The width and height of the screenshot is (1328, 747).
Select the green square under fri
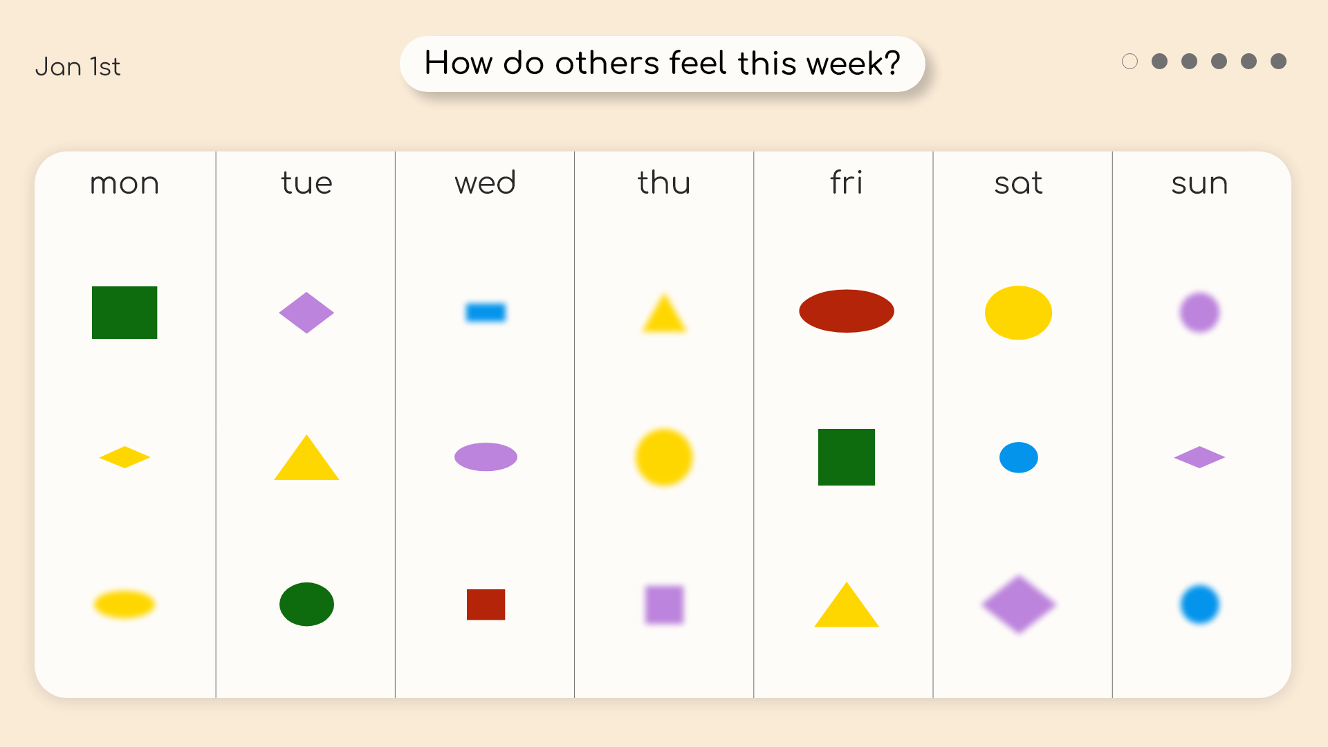[x=847, y=457]
